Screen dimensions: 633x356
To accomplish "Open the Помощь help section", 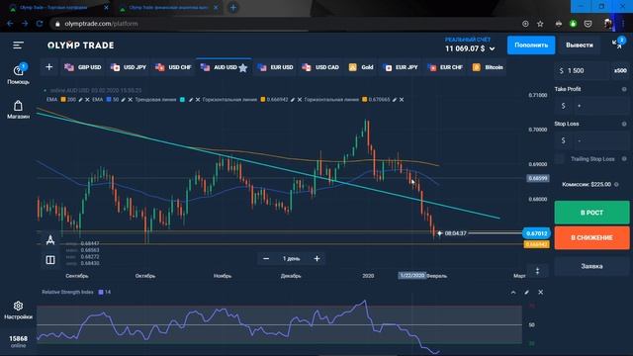I will (18, 74).
